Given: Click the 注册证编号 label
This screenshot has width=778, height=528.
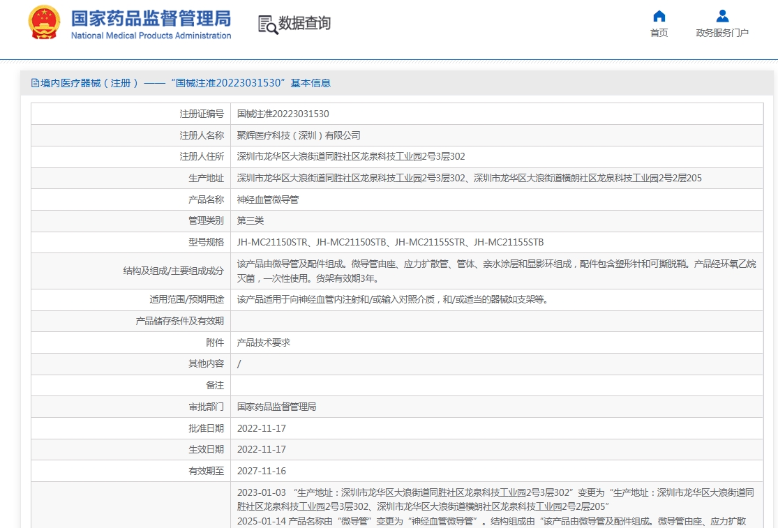Looking at the screenshot, I should [x=202, y=114].
